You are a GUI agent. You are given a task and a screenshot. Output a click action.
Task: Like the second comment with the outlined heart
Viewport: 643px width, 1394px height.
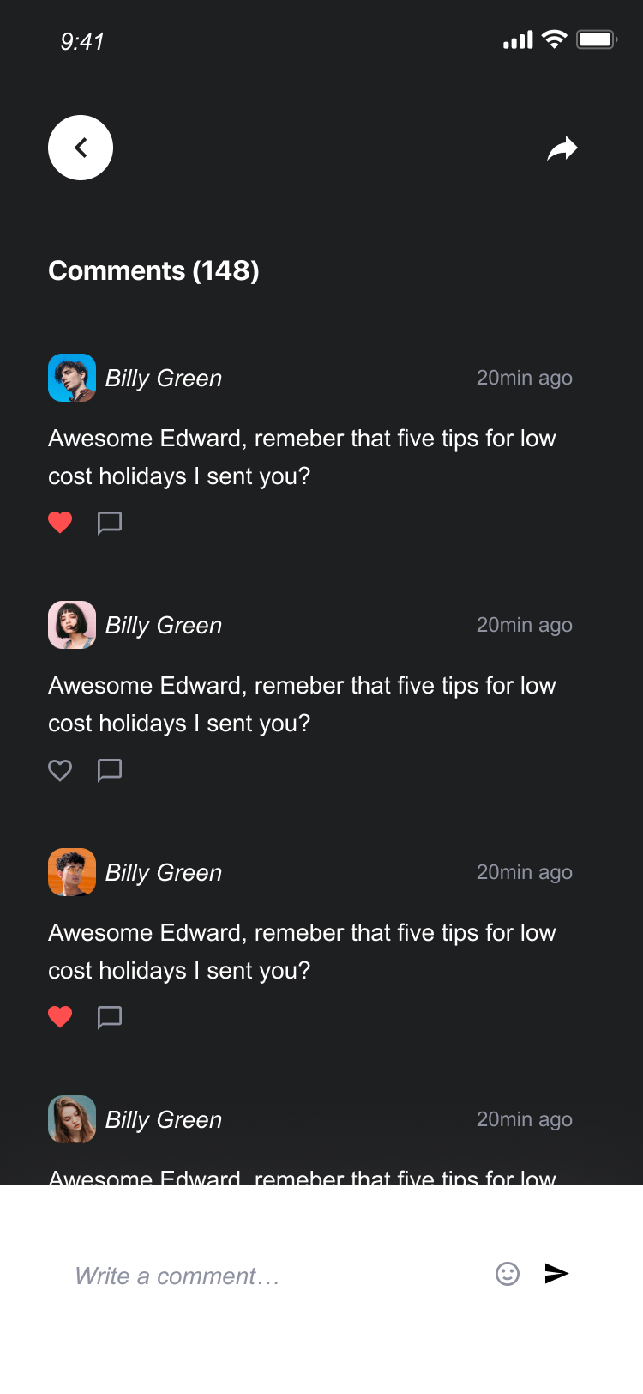coord(60,770)
